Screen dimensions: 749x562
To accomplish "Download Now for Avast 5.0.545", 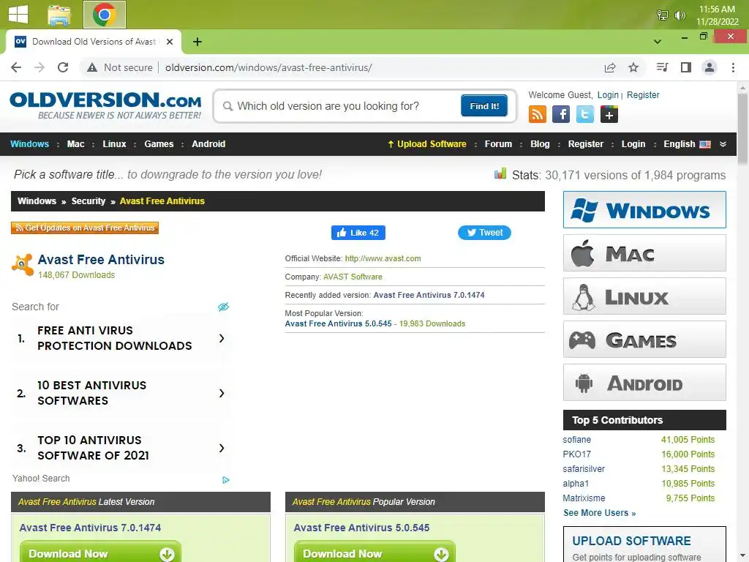I will point(374,552).
